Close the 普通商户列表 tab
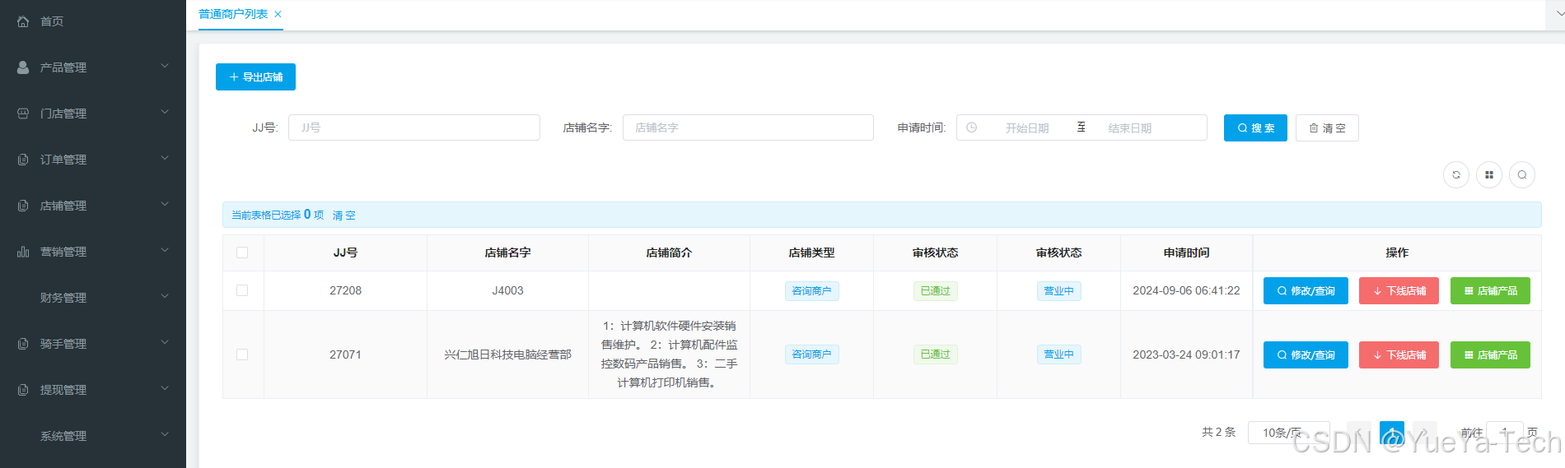The image size is (1565, 468). pos(278,14)
